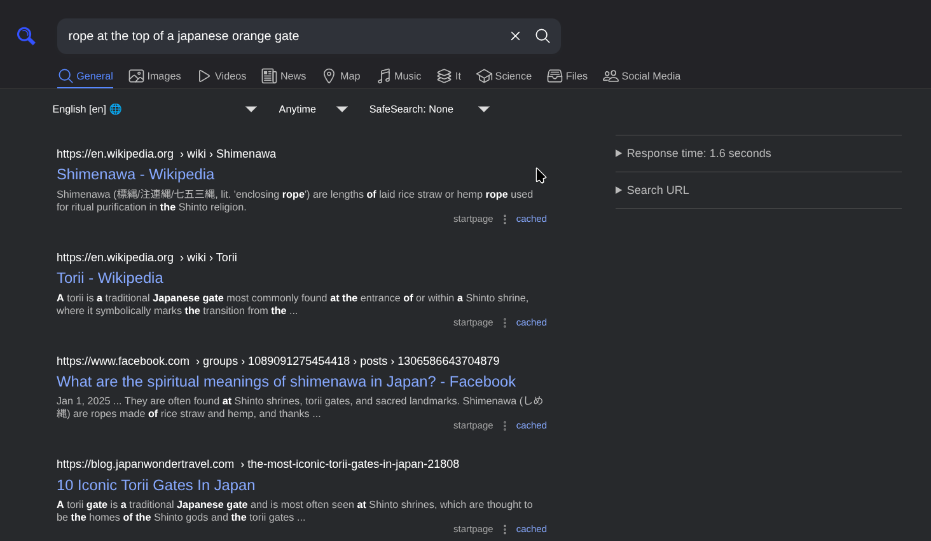View cached version of Facebook result

pyautogui.click(x=531, y=425)
